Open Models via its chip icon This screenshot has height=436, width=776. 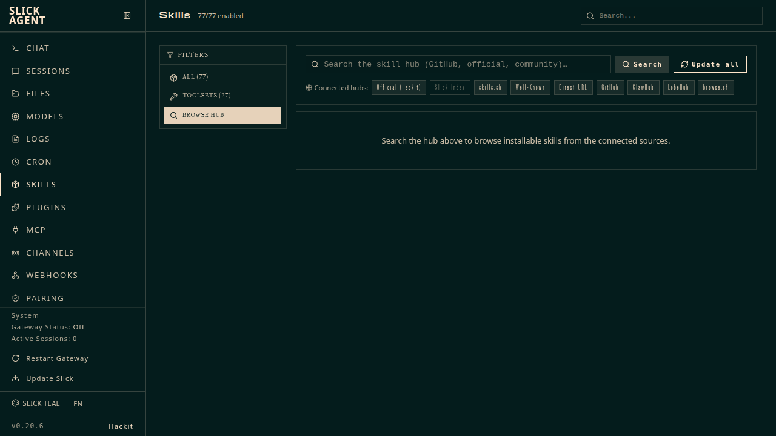15,117
